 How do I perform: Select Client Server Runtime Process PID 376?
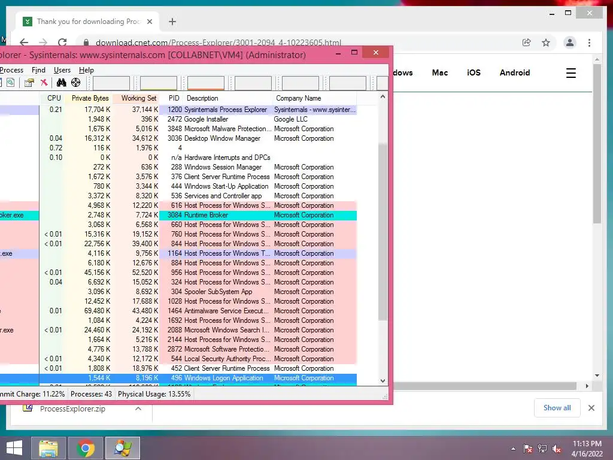178,177
